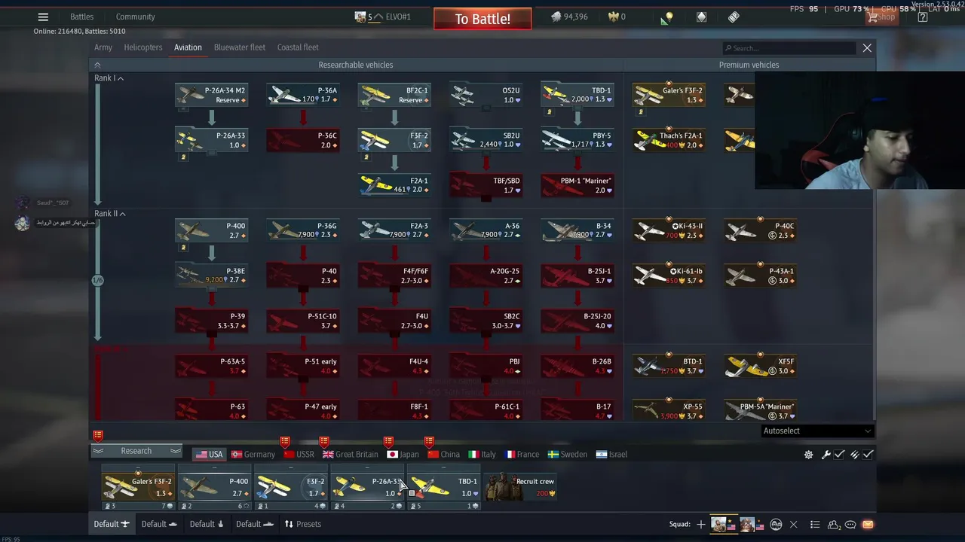The width and height of the screenshot is (965, 542).
Task: Select the P-38E aircraft card
Action: 211,276
